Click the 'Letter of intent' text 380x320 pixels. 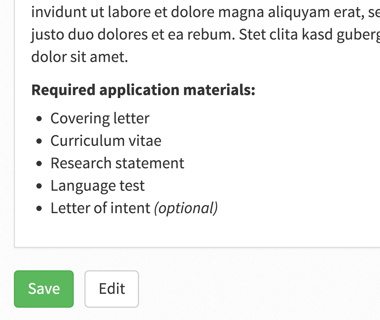pos(100,208)
